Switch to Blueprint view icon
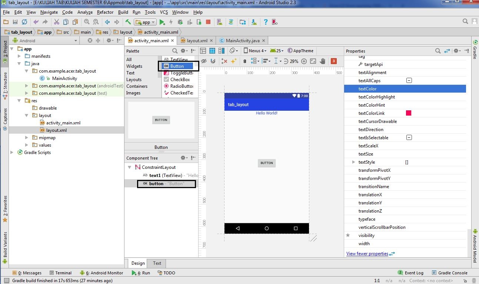 click(x=212, y=51)
